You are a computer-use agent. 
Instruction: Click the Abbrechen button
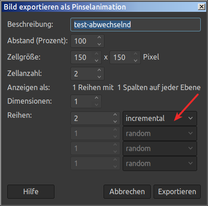(x=127, y=191)
